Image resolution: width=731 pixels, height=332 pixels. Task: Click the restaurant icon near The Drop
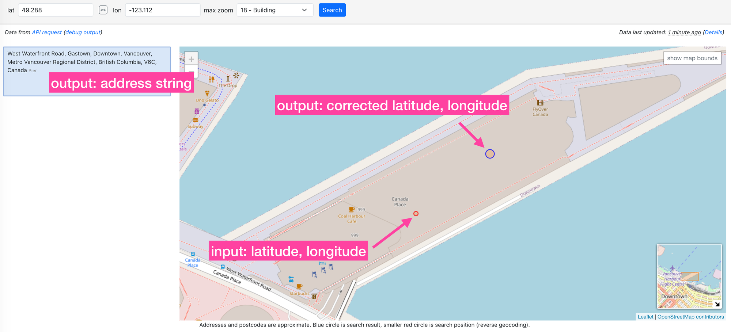tap(212, 79)
